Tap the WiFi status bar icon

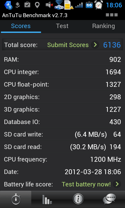point(59,5)
